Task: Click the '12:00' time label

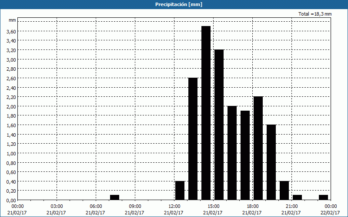Action: point(174,207)
